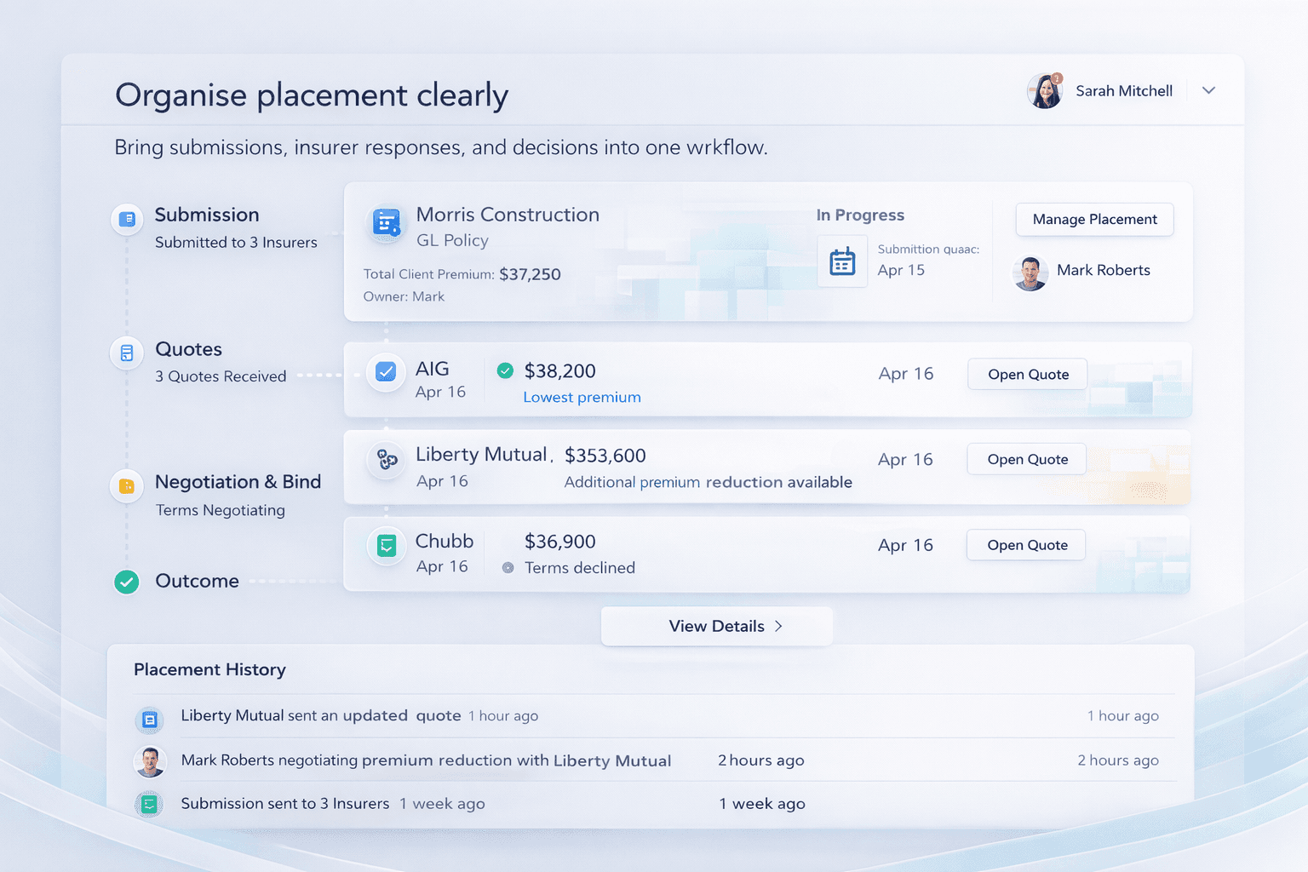Open the Liberty Mutual quote
The height and width of the screenshot is (872, 1308).
pos(1027,460)
